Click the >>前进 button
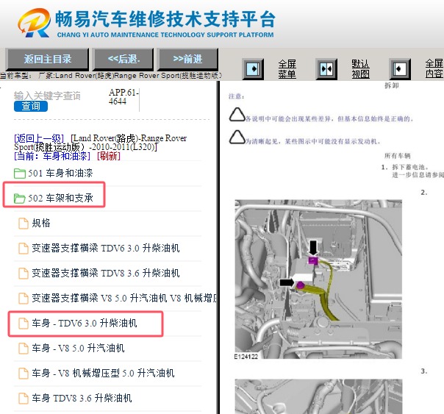Image resolution: width=444 pixels, height=414 pixels. (187, 59)
